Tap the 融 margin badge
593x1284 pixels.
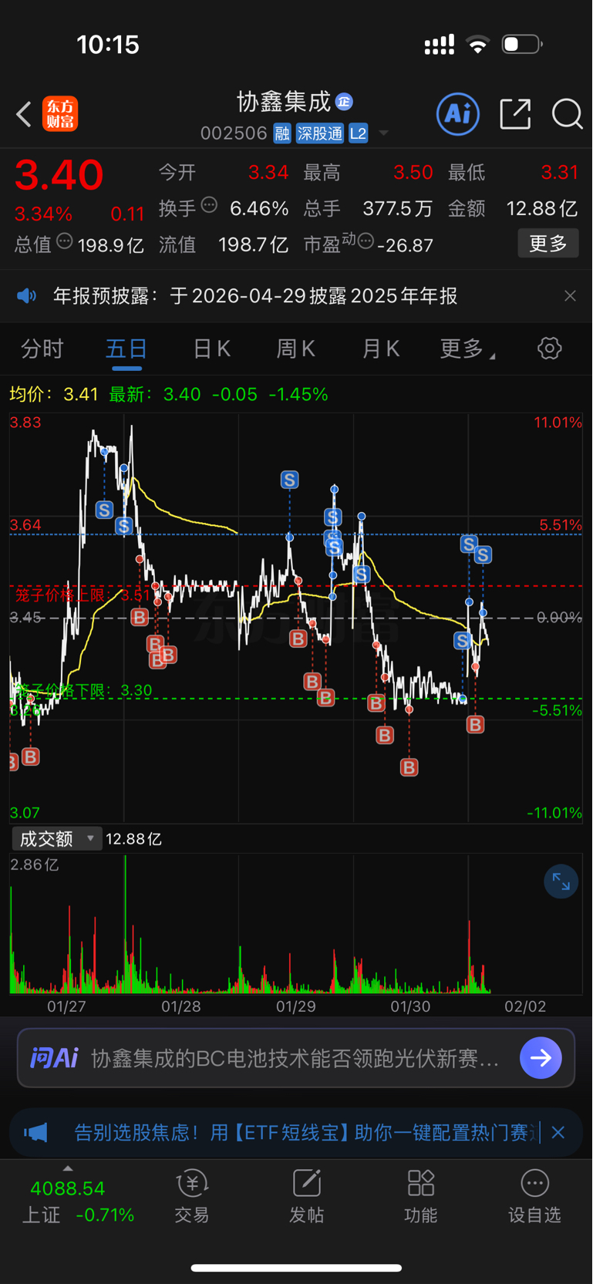282,133
